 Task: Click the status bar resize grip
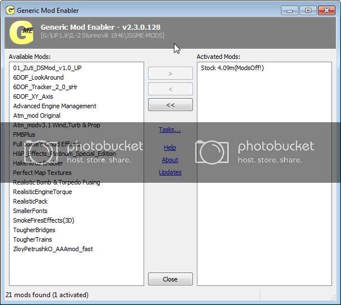333,297
